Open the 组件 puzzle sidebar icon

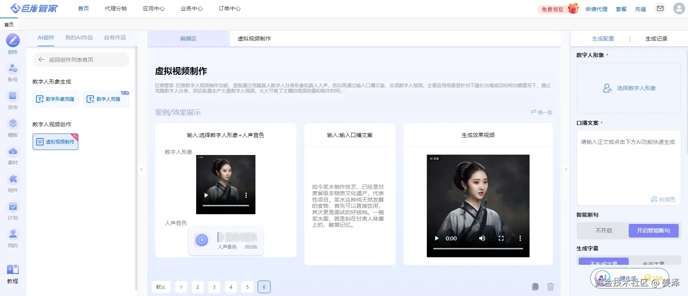point(13,179)
